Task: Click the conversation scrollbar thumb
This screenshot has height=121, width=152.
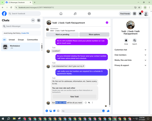Action: [110, 87]
